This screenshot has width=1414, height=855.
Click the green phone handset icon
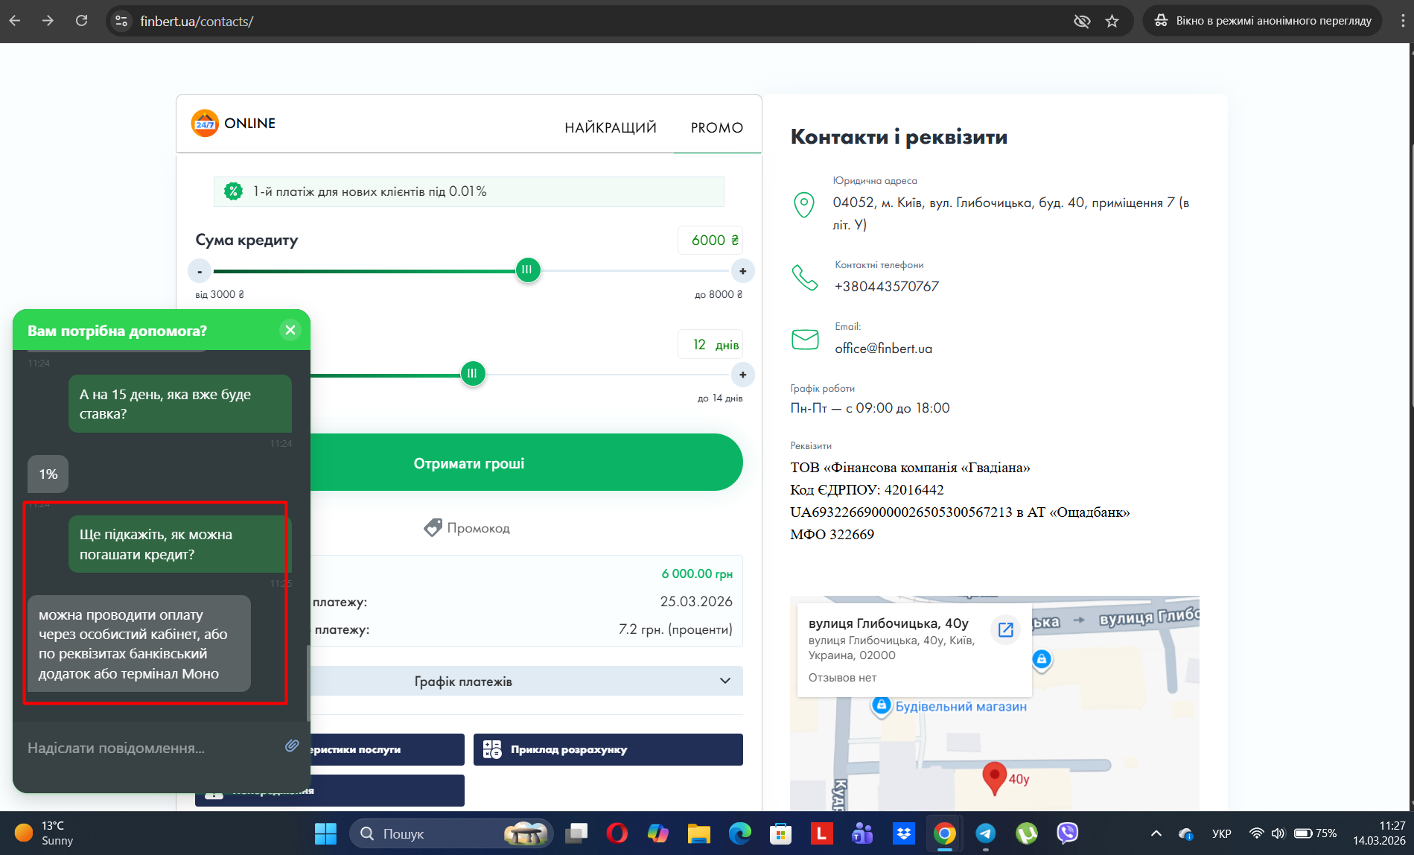(x=804, y=278)
